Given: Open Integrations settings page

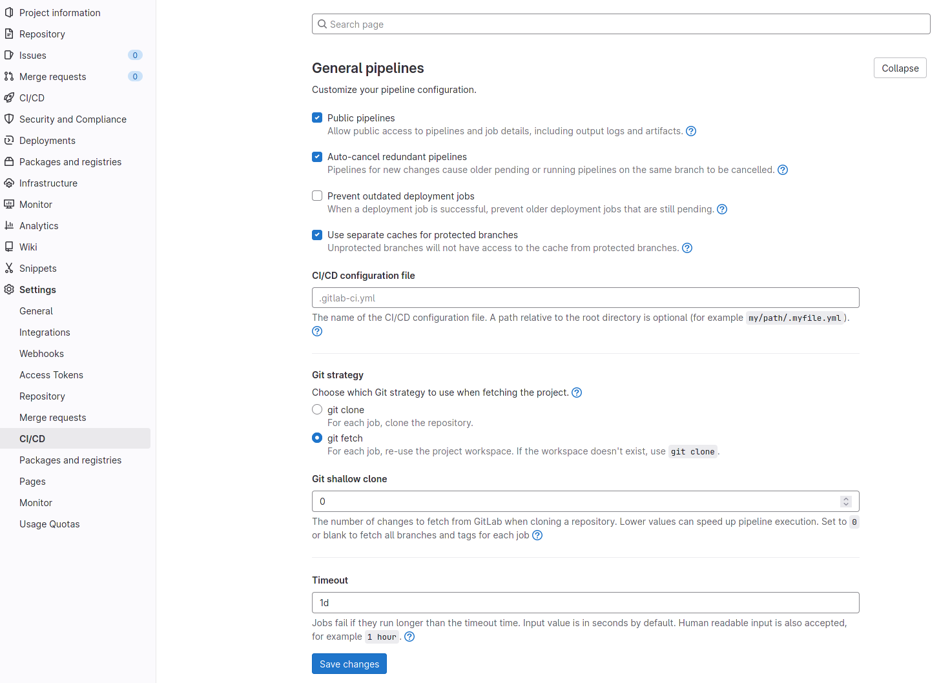Looking at the screenshot, I should [x=75, y=332].
